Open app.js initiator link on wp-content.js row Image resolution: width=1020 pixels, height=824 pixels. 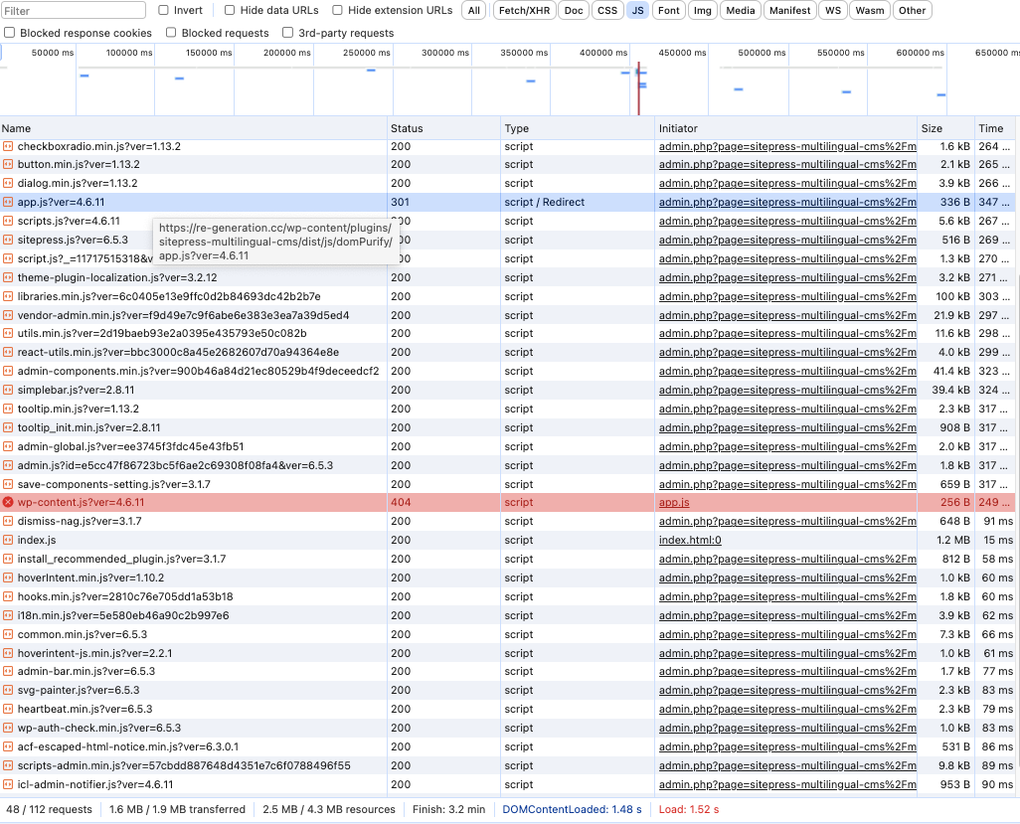point(674,502)
